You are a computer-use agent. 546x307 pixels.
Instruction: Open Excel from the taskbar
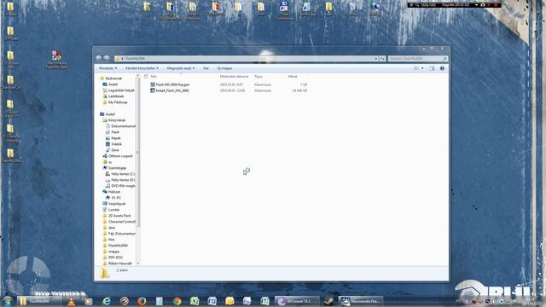click(195, 301)
